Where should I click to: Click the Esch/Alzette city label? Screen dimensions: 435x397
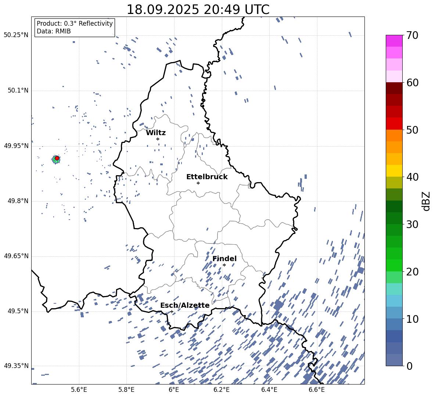point(185,306)
